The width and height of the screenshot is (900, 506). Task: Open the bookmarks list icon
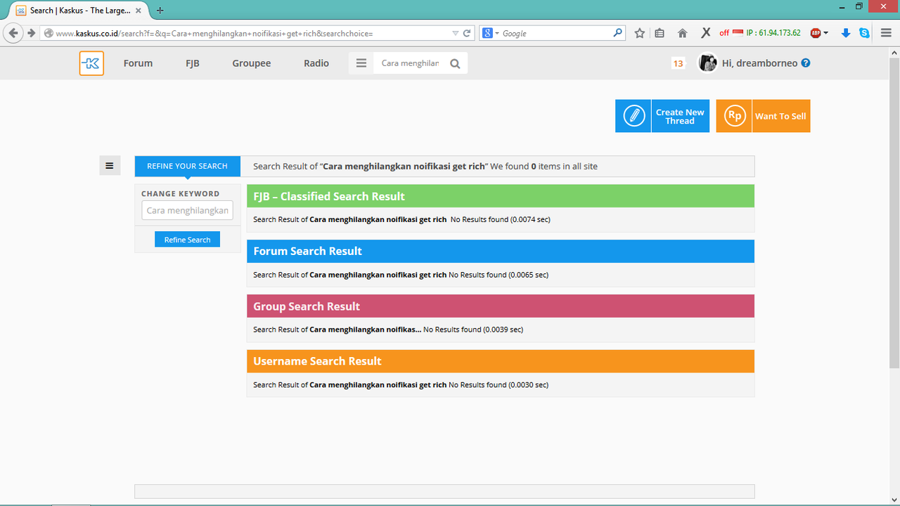(x=660, y=33)
